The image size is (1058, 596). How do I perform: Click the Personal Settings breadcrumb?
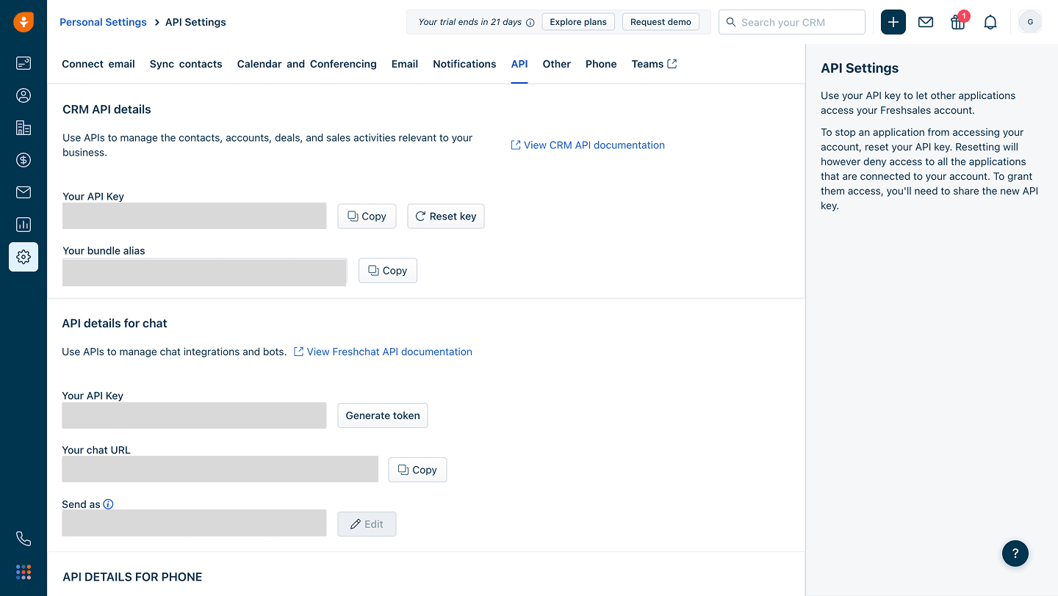point(103,22)
